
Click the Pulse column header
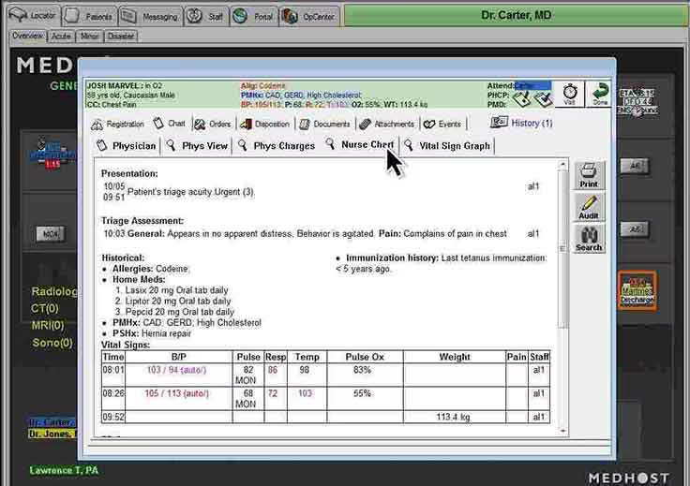(x=248, y=357)
